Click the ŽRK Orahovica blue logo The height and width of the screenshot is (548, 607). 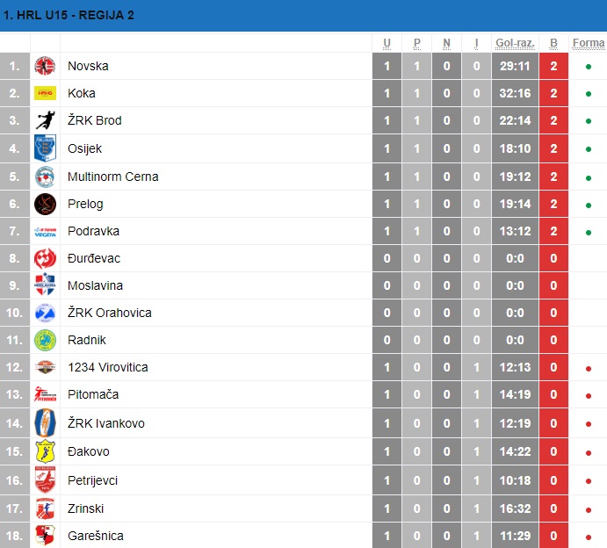click(x=45, y=313)
